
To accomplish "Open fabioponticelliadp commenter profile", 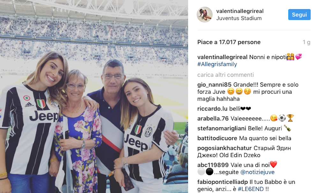I will 223,182.
